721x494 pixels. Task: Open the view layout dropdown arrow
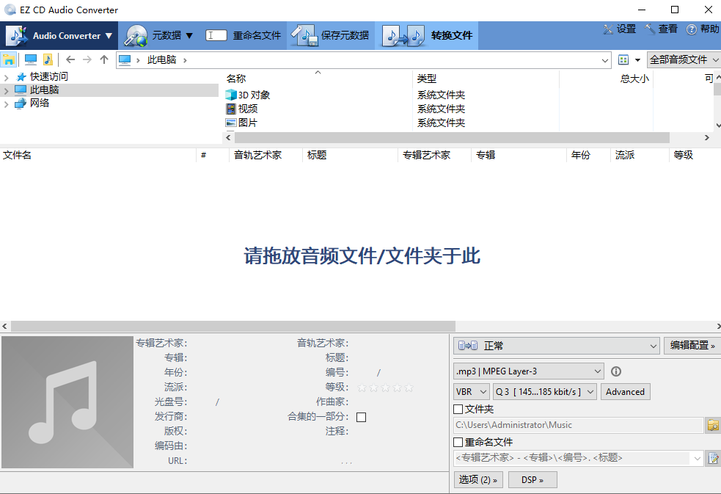(638, 60)
